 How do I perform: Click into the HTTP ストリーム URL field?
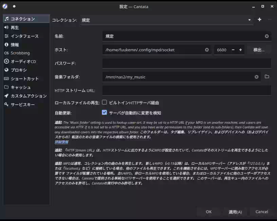pos(187,91)
